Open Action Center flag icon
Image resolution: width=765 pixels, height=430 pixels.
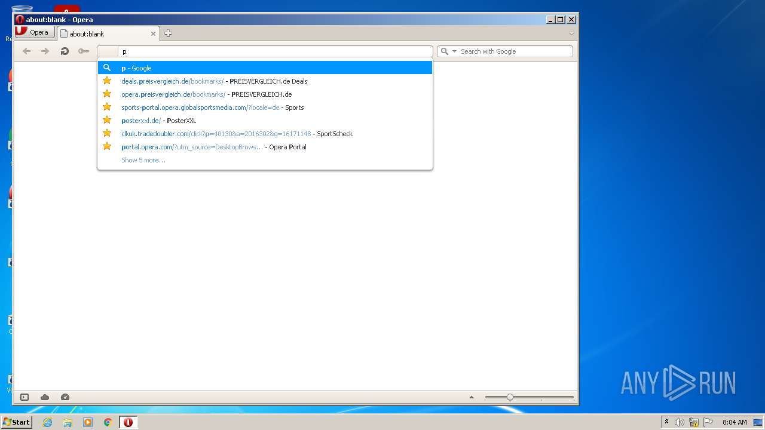708,422
